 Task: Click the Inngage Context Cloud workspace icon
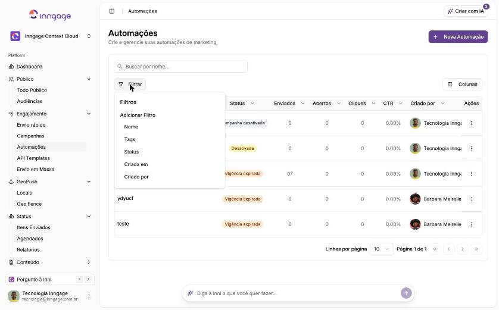tap(15, 36)
